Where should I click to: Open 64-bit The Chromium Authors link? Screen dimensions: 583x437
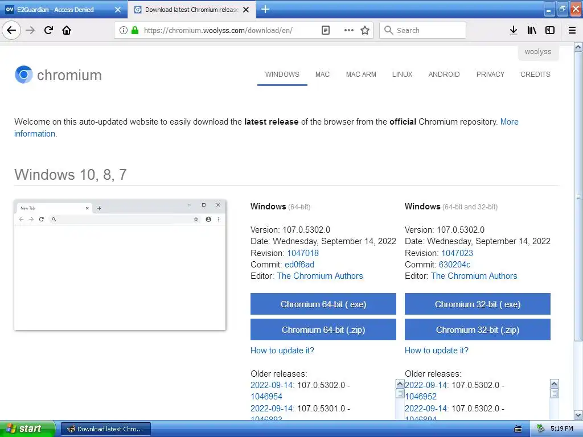coord(320,276)
